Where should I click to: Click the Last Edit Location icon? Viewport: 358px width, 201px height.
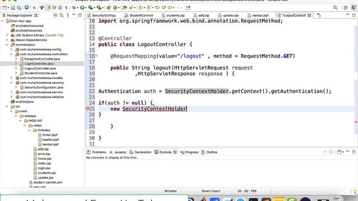pos(157,8)
